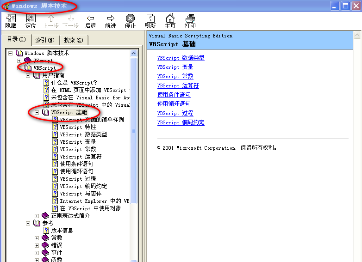Open the VBScript 变量 link
The width and height of the screenshot is (362, 262).
pyautogui.click(x=175, y=67)
